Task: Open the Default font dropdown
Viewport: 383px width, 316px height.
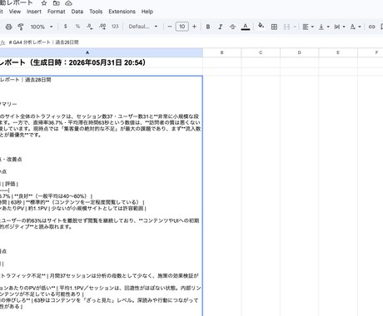Action: (x=143, y=27)
